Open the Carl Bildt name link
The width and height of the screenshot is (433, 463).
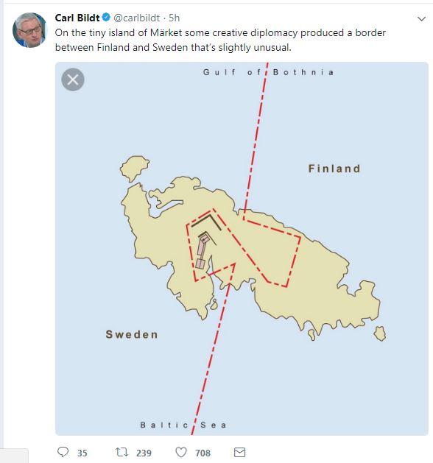pos(77,18)
